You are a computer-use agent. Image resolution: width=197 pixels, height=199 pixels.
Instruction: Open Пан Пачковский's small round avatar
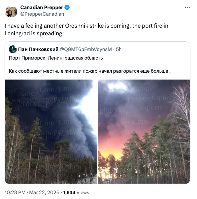coord(13,49)
